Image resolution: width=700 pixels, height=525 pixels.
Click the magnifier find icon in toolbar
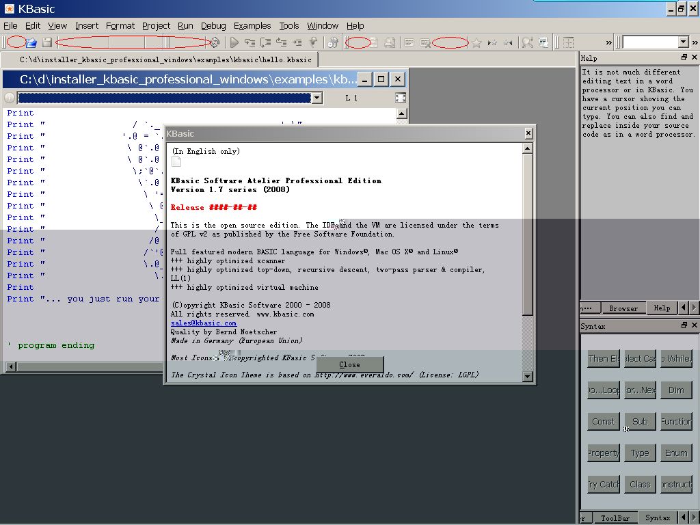coord(527,42)
